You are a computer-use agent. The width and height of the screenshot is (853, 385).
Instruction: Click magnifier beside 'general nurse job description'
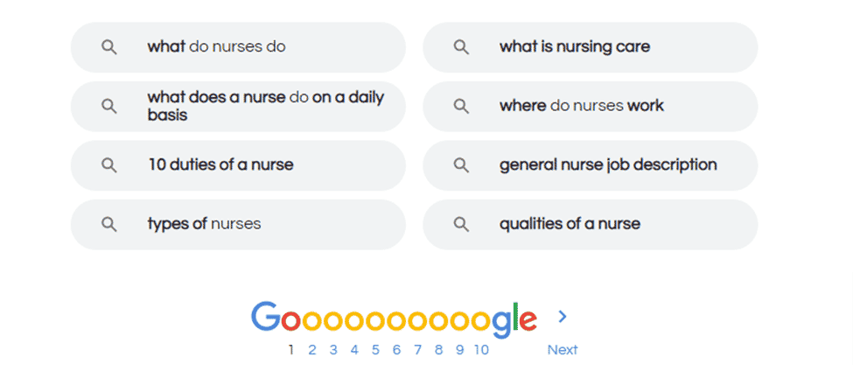[x=461, y=165]
